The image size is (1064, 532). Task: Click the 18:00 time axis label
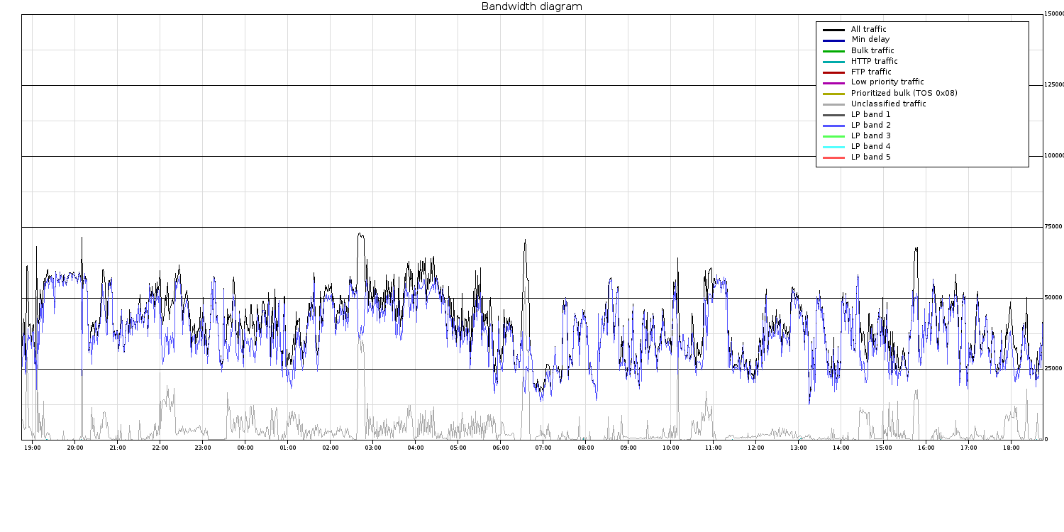tap(1012, 448)
